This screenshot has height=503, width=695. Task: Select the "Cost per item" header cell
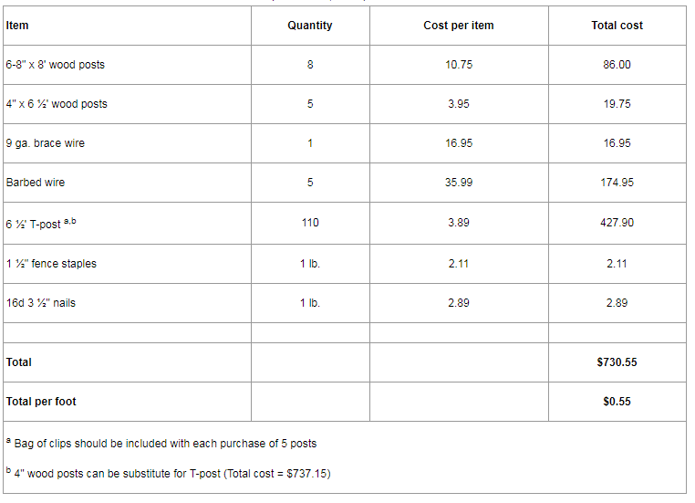point(459,26)
